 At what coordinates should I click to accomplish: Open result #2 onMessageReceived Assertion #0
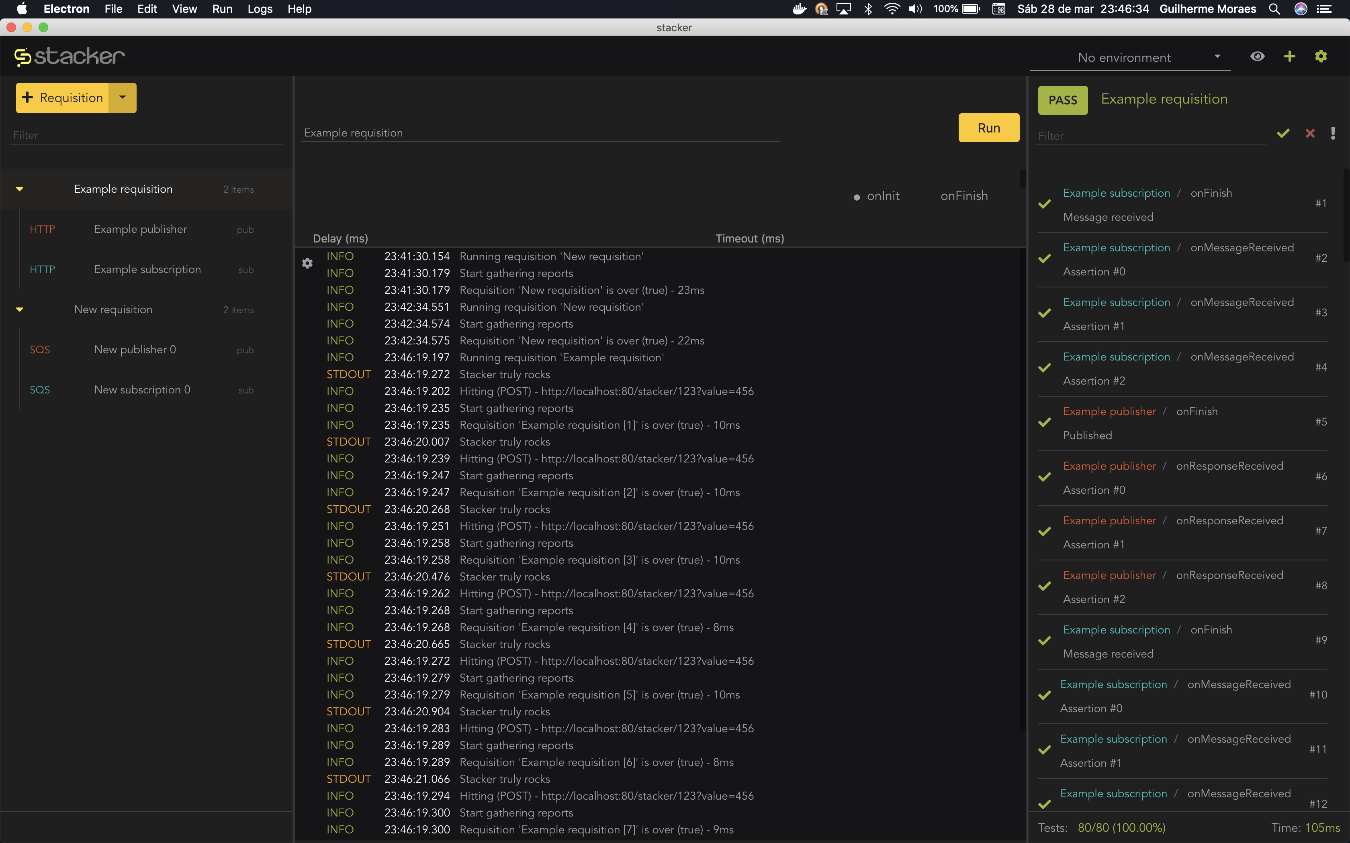pos(1182,259)
